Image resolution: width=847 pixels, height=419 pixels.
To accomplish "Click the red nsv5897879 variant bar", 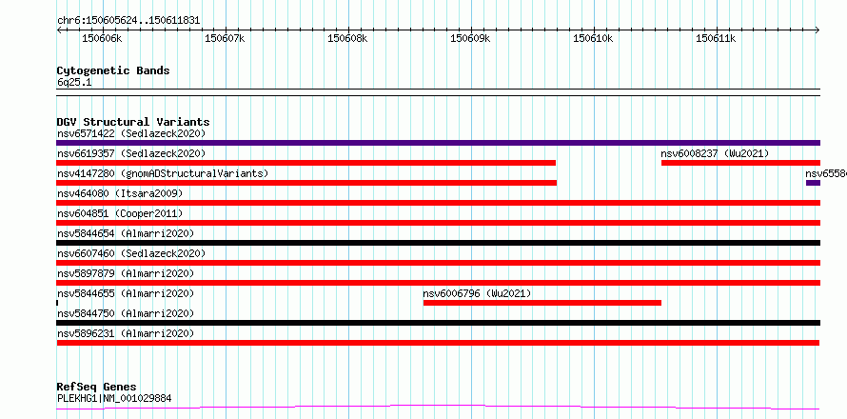I will pos(438,283).
